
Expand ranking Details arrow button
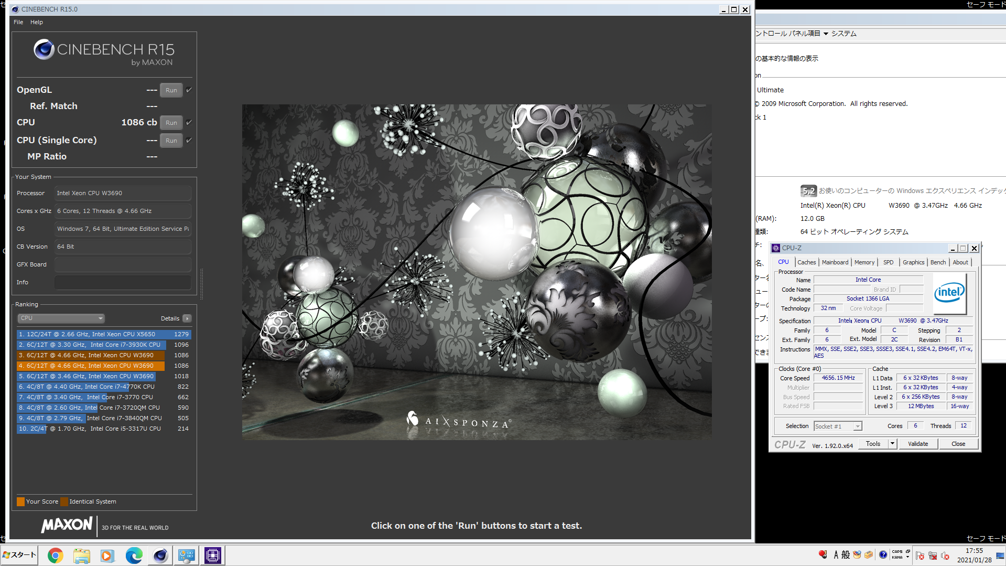(x=187, y=318)
